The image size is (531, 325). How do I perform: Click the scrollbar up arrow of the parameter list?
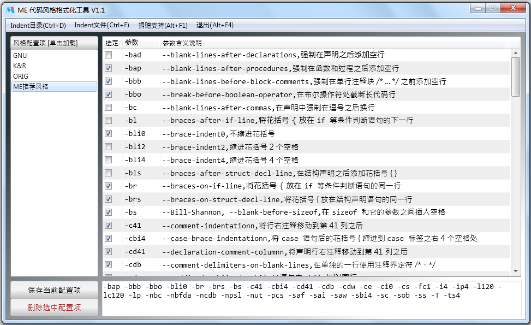(515, 53)
